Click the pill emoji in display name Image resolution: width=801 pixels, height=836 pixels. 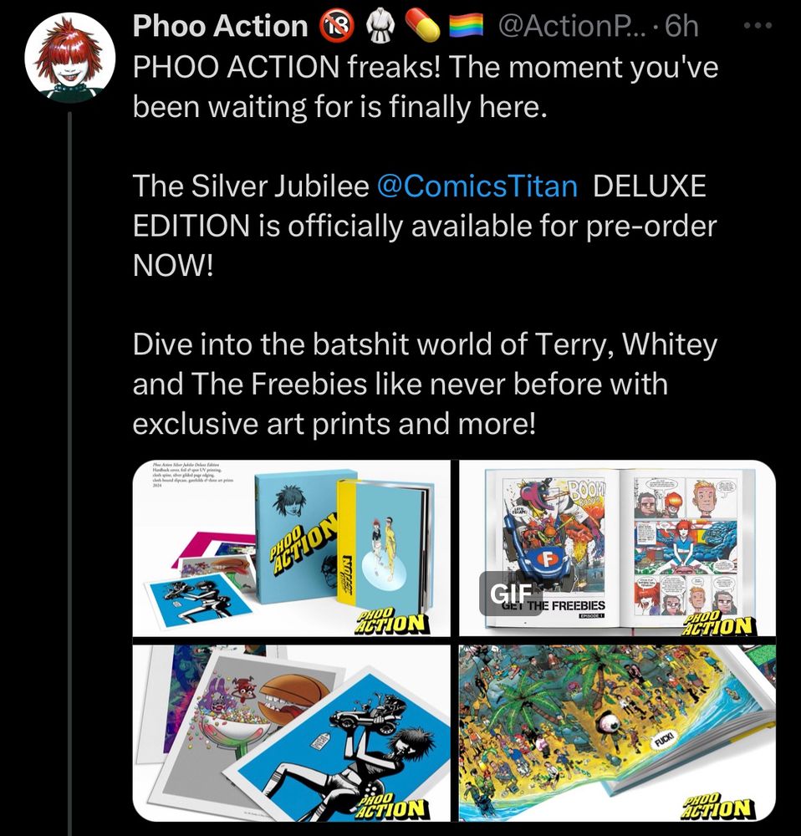pyautogui.click(x=423, y=26)
